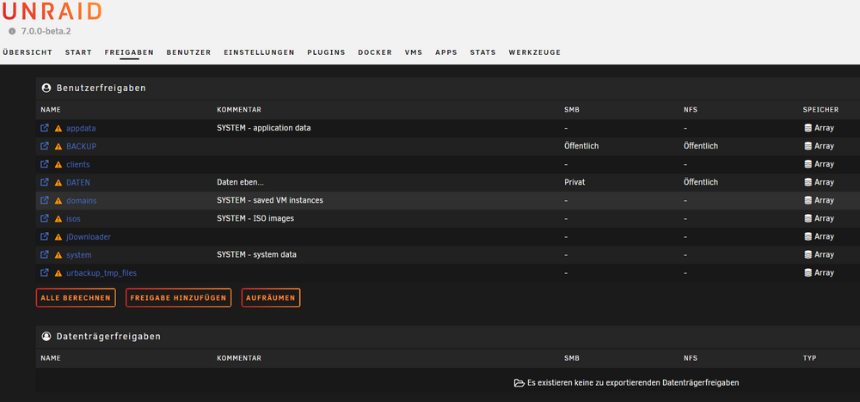Go to the Start menu item
This screenshot has height=402, width=860.
(78, 52)
